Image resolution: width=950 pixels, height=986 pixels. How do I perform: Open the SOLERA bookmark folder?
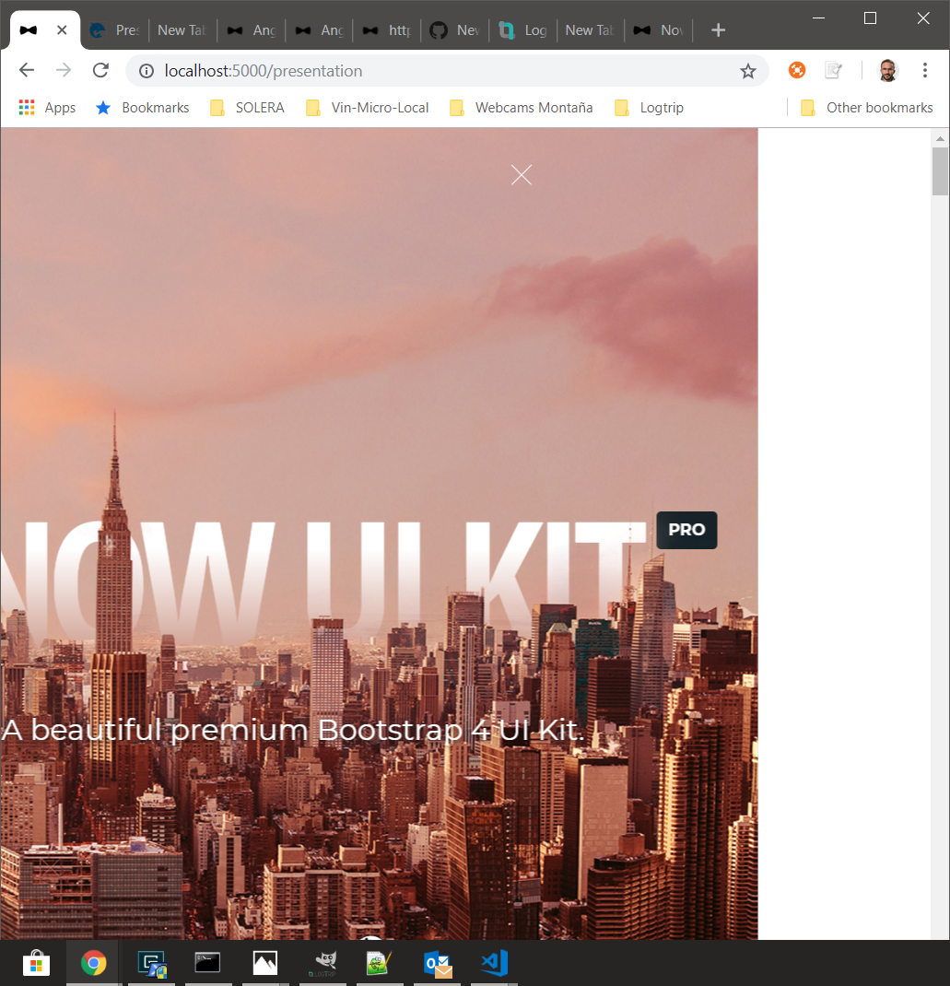point(246,107)
